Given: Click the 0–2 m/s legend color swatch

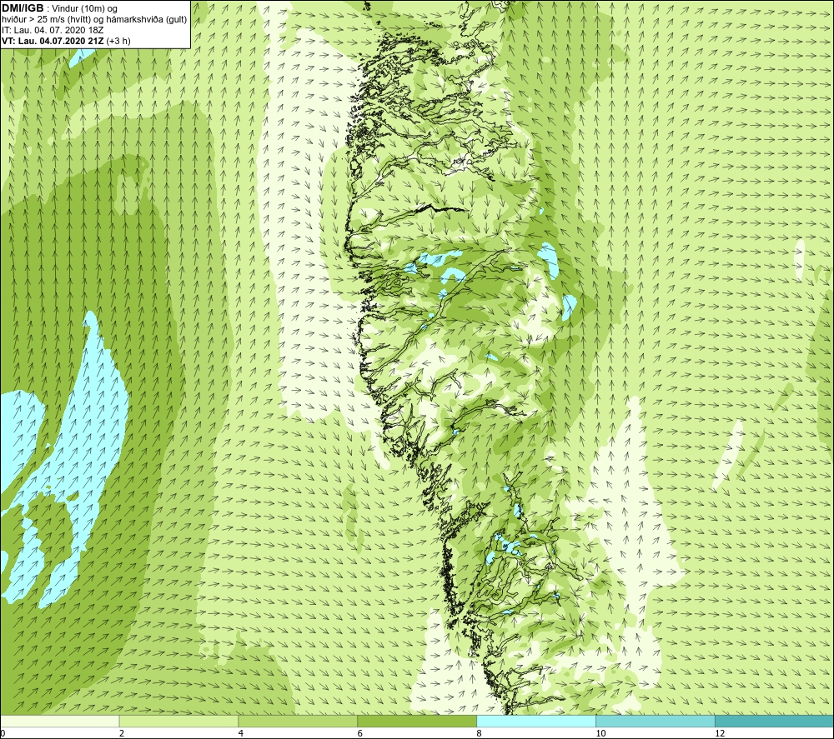Looking at the screenshot, I should (x=59, y=721).
